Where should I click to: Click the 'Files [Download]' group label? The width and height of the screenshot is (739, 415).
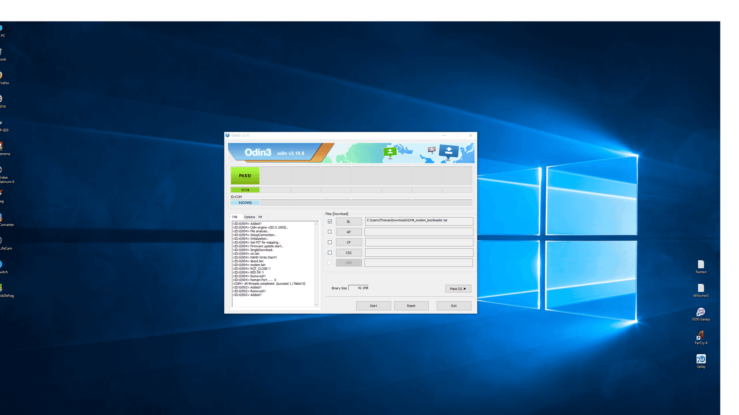(337, 214)
